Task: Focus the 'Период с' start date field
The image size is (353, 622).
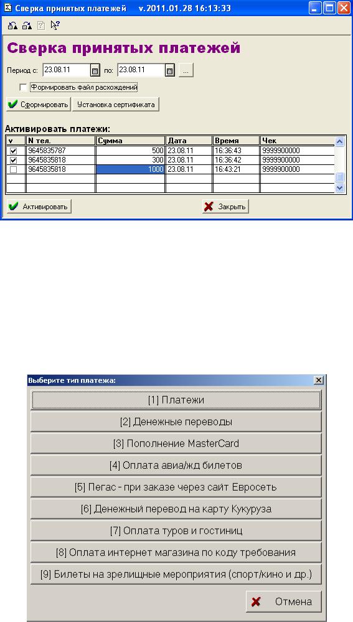Action: [67, 70]
